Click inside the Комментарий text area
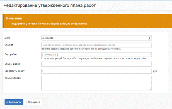 (96, 83)
